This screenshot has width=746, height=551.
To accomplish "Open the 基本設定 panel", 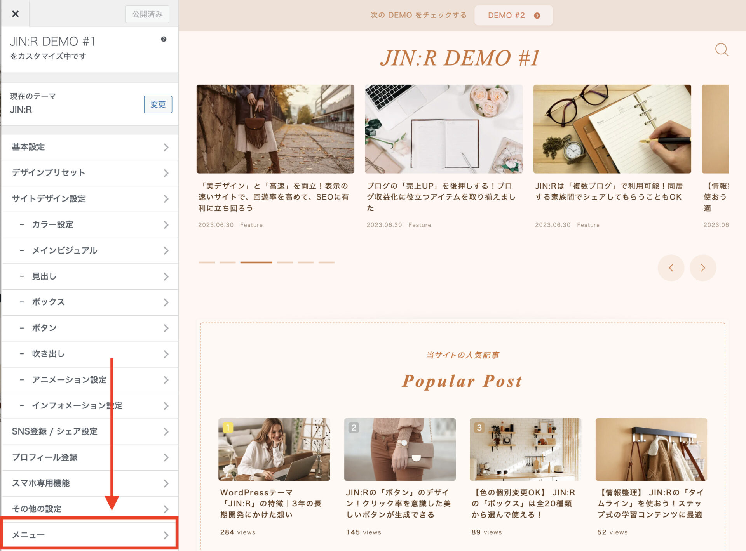I will [90, 147].
